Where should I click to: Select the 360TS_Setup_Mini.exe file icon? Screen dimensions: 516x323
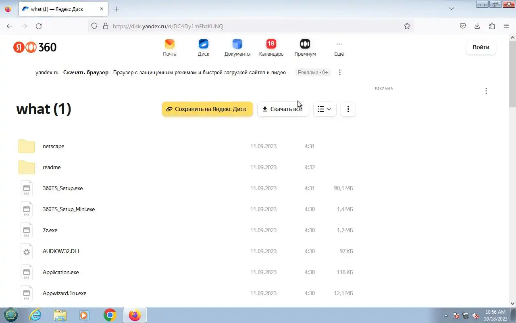pos(27,209)
